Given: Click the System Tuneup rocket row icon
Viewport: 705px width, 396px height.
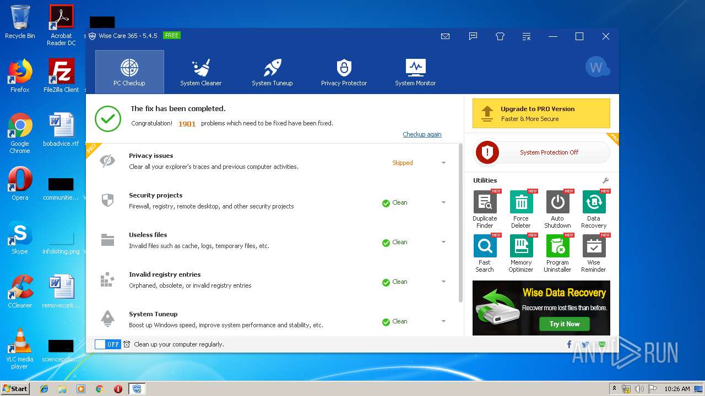Looking at the screenshot, I should [107, 318].
